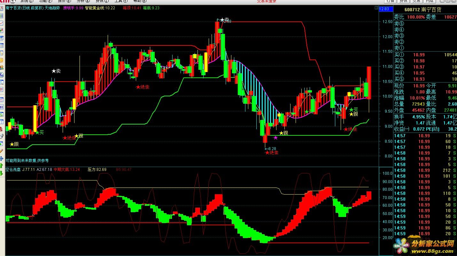Click the 箱顶:10.41 indicator label
The image size is (457, 256).
[x=132, y=8]
